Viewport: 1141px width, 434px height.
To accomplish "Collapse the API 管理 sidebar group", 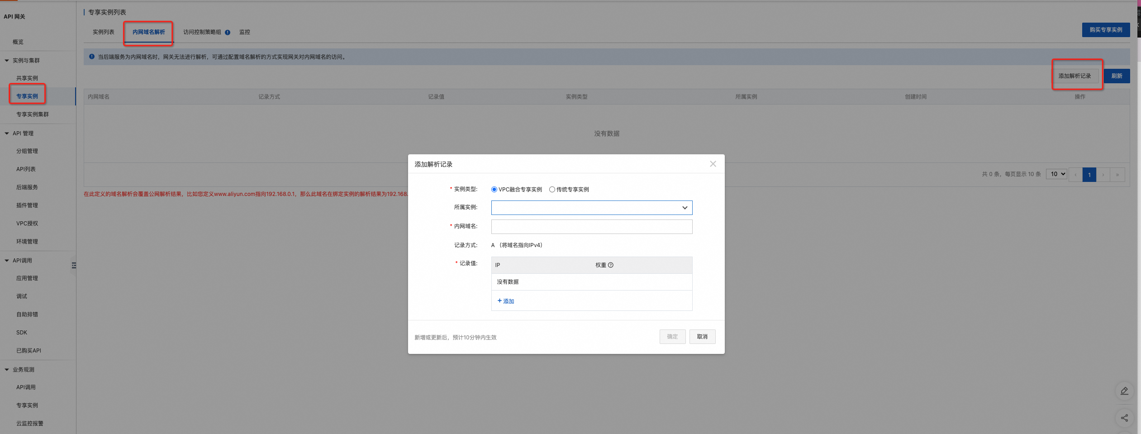I will tap(7, 134).
